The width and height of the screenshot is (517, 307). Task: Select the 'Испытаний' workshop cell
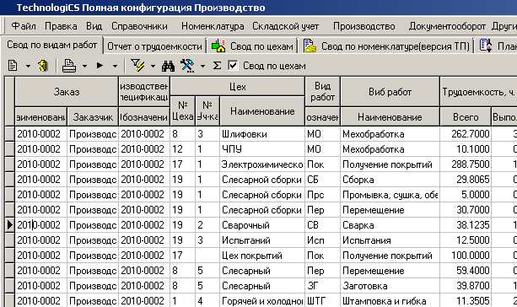[x=262, y=240]
